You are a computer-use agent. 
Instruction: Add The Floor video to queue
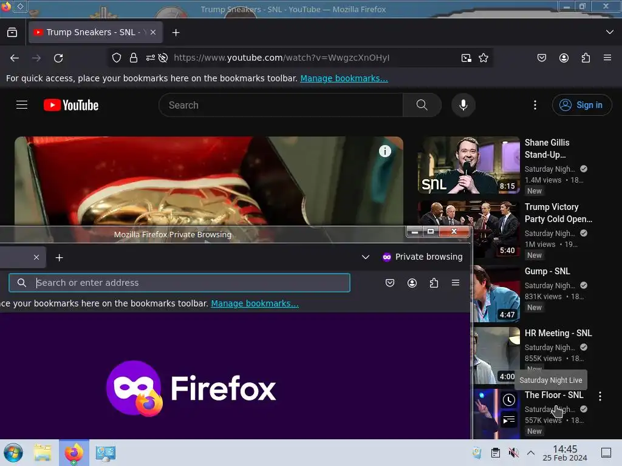tap(509, 420)
